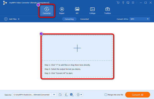Open the feedback chat icon
The width and height of the screenshot is (154, 99).
[x=128, y=3]
